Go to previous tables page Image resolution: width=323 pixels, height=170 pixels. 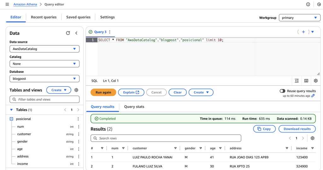click(x=65, y=110)
